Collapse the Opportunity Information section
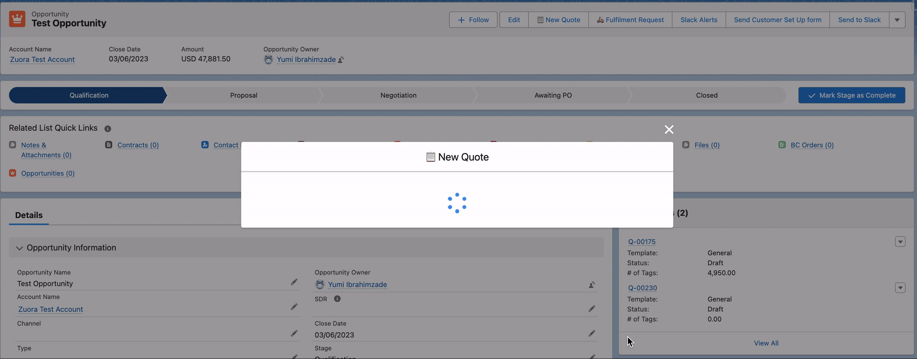The image size is (917, 359). pyautogui.click(x=19, y=247)
